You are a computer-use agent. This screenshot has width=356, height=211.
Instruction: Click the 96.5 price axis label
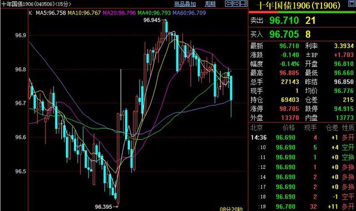[21, 171]
